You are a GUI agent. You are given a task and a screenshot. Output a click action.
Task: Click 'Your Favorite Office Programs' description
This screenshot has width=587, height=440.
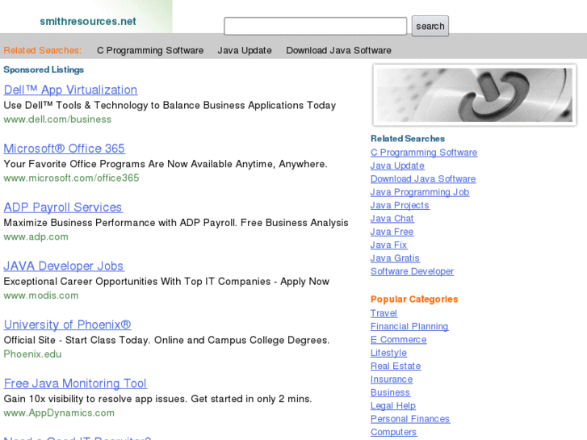(x=166, y=164)
